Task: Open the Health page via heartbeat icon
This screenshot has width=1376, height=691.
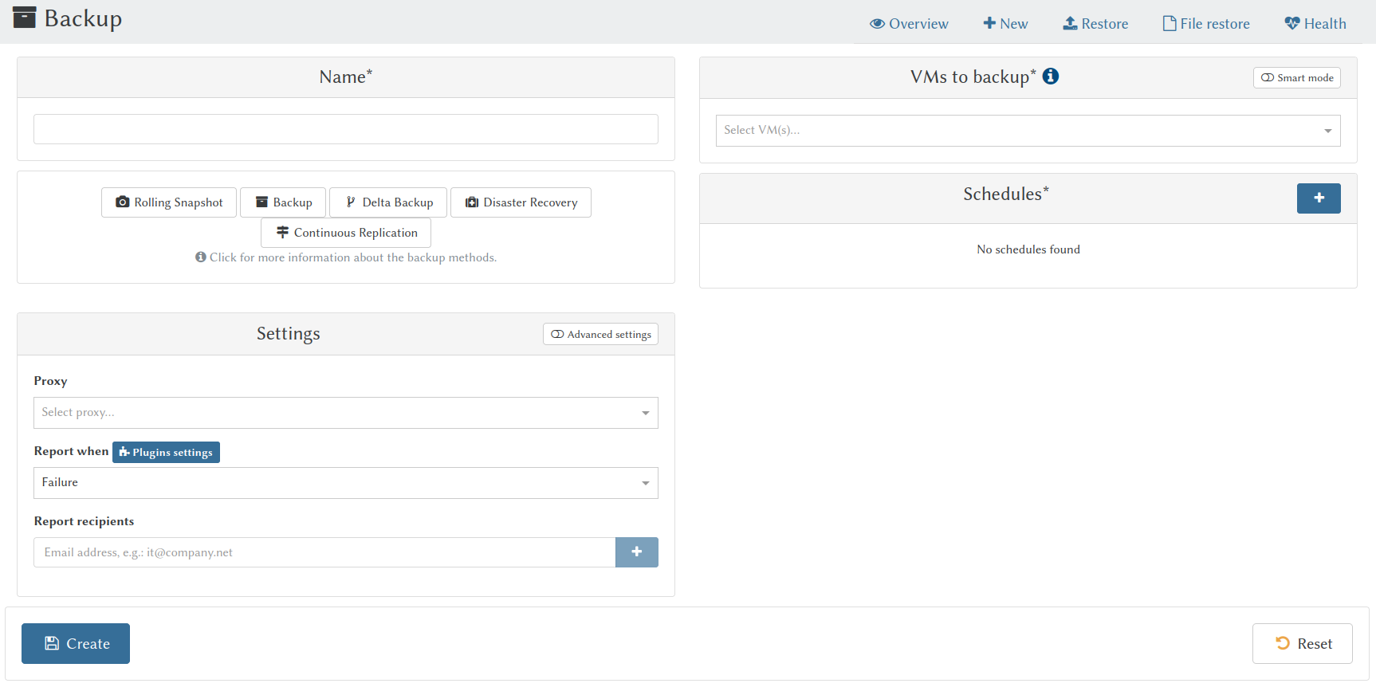Action: (1291, 24)
